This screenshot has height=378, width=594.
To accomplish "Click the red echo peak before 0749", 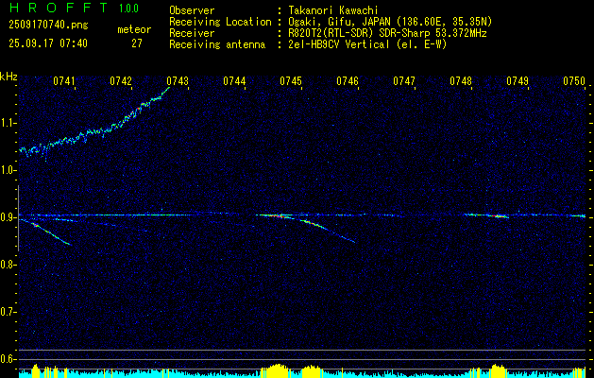I will pos(497,216).
